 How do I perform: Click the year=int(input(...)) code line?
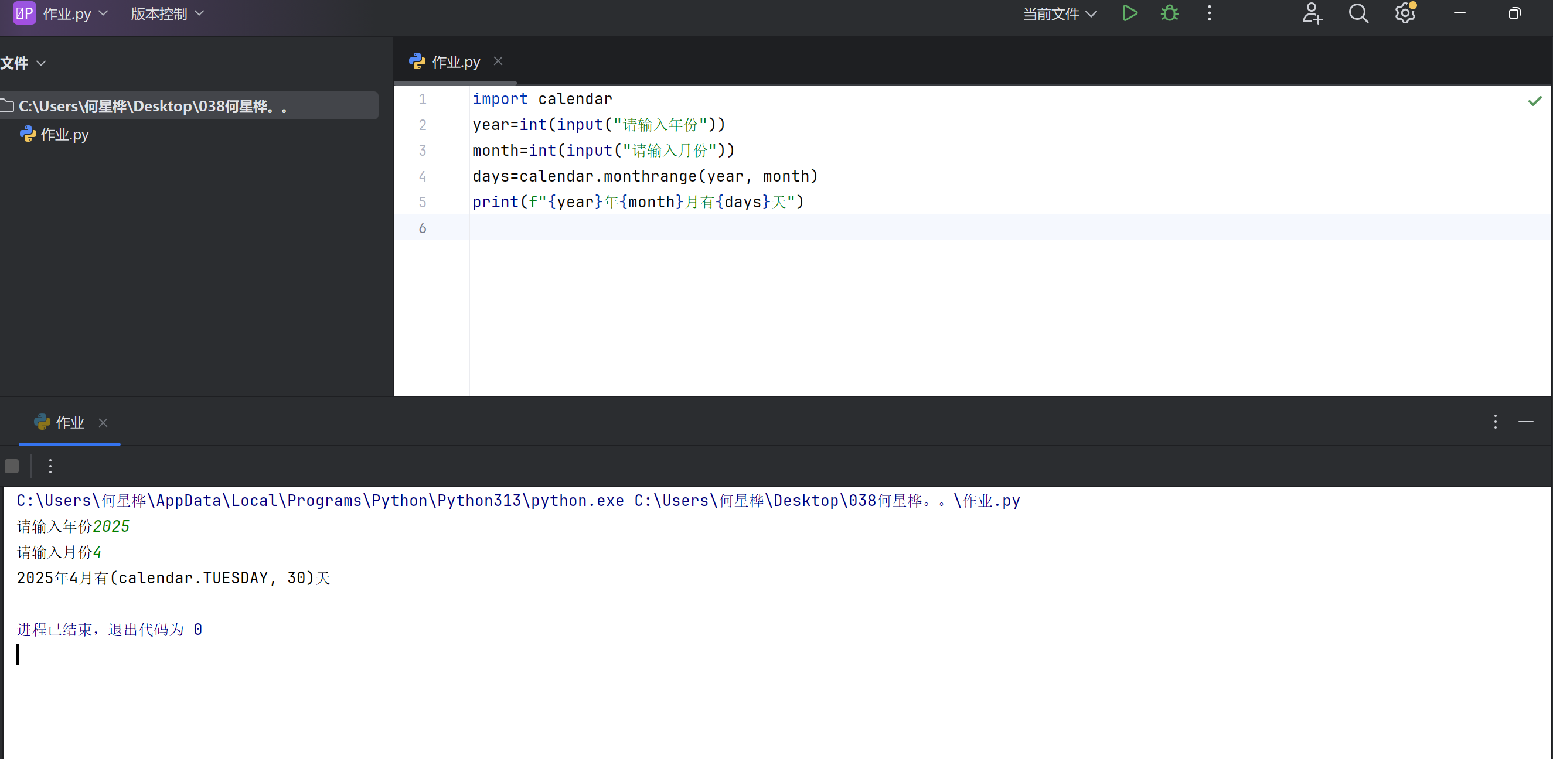pyautogui.click(x=599, y=125)
